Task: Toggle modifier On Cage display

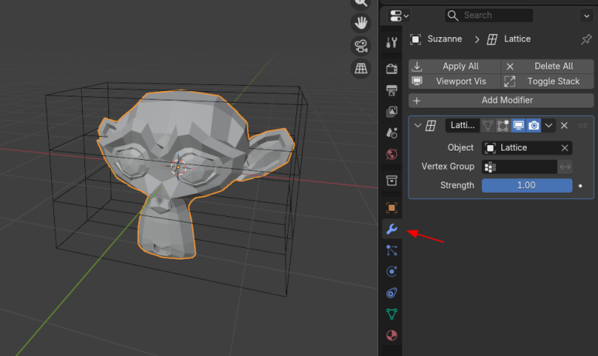Action: click(487, 125)
